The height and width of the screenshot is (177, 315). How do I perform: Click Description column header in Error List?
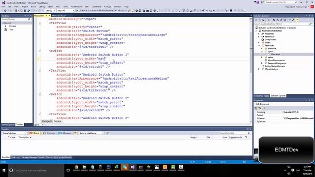coord(24,138)
